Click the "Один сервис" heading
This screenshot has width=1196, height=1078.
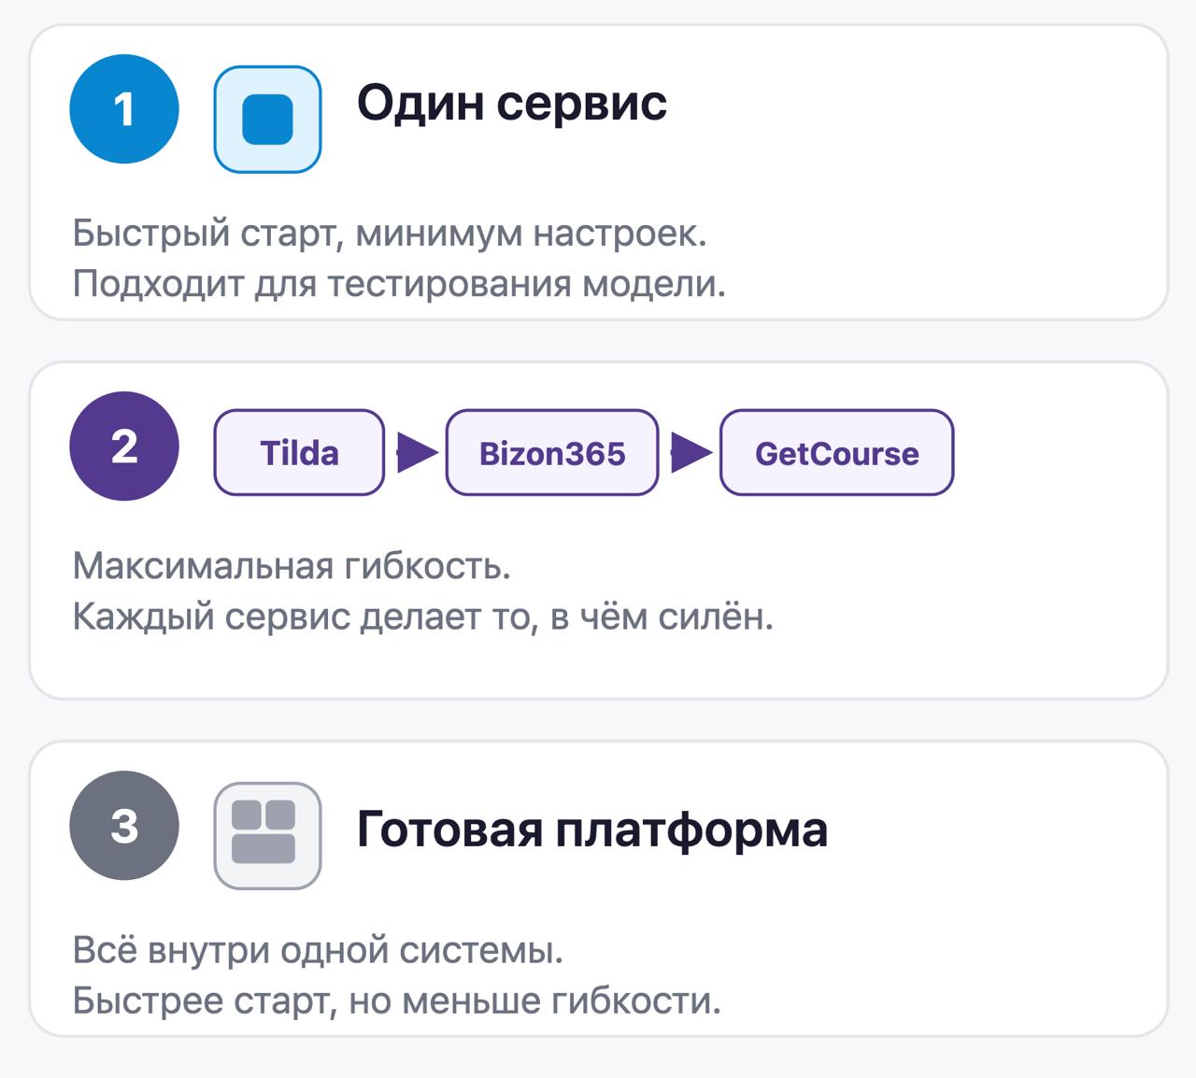[512, 103]
